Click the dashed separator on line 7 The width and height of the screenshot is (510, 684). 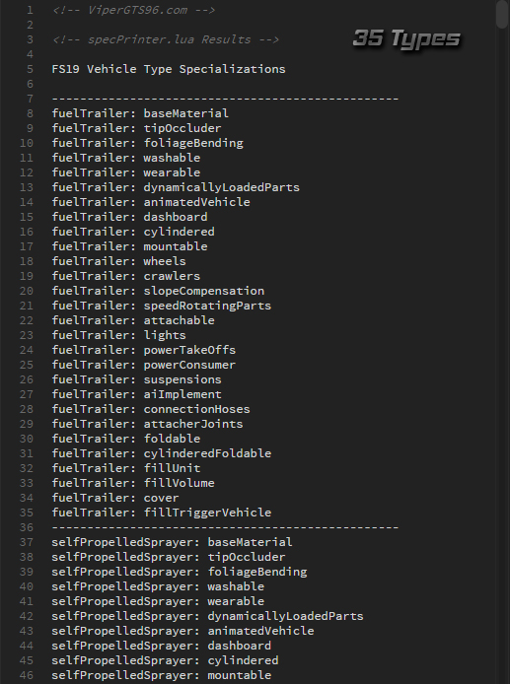[225, 99]
